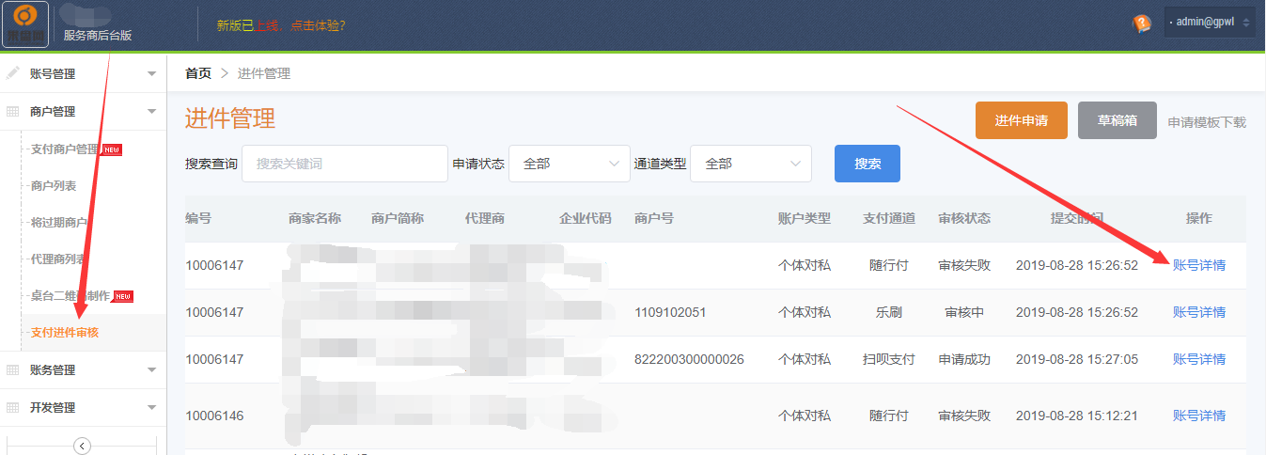Click the orange help chat icon
The height and width of the screenshot is (455, 1266).
1142,24
